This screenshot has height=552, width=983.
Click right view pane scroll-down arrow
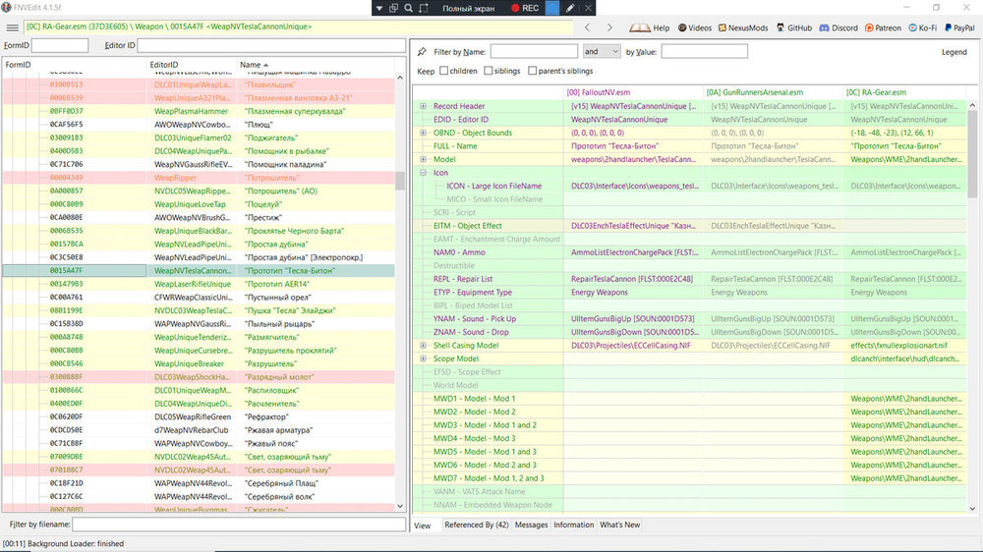972,509
